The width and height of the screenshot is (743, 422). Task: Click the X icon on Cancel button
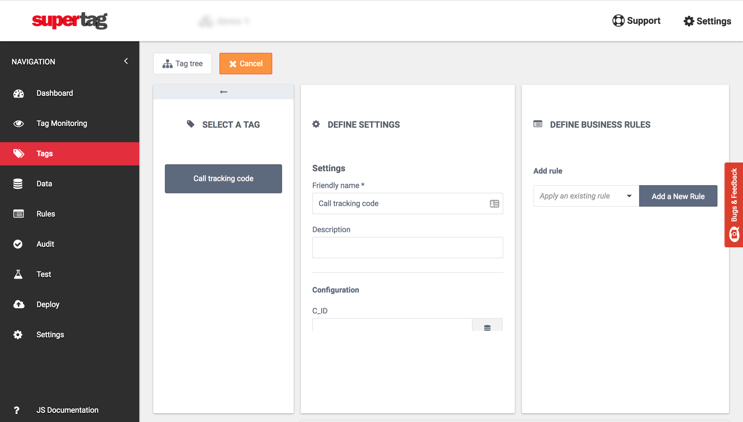point(233,64)
